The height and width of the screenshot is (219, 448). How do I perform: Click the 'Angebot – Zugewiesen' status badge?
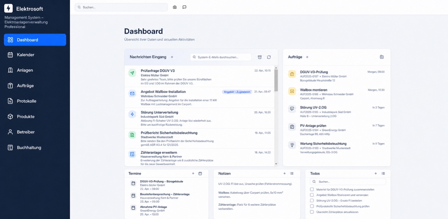click(x=237, y=92)
